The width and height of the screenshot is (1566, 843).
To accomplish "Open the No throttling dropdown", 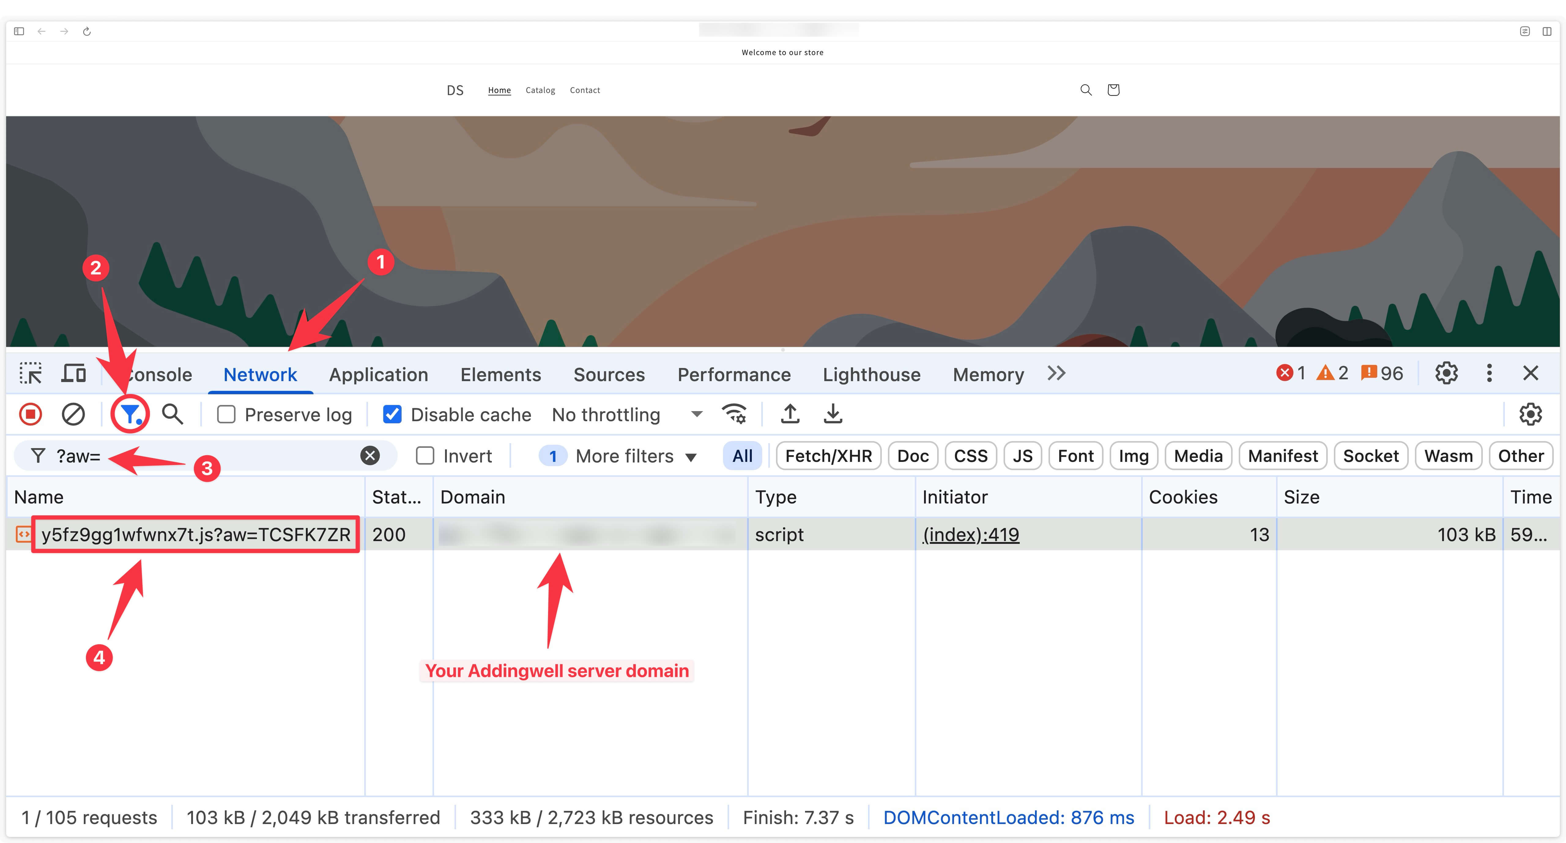I will 627,414.
